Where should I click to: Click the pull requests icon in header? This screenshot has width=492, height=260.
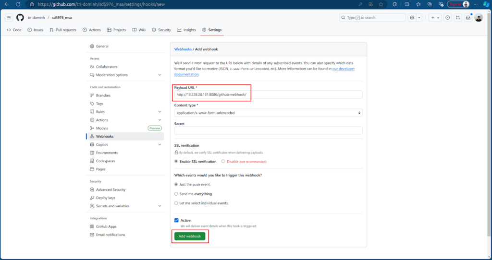458,18
